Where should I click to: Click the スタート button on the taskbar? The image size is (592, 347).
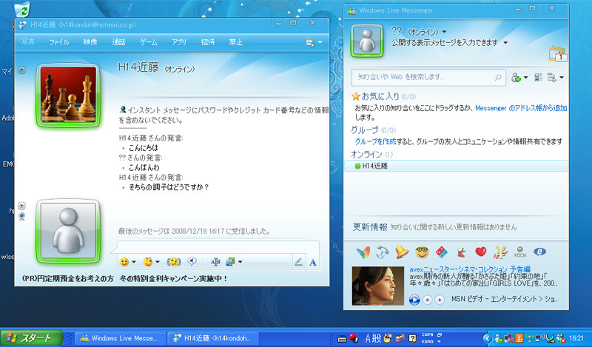click(x=31, y=338)
